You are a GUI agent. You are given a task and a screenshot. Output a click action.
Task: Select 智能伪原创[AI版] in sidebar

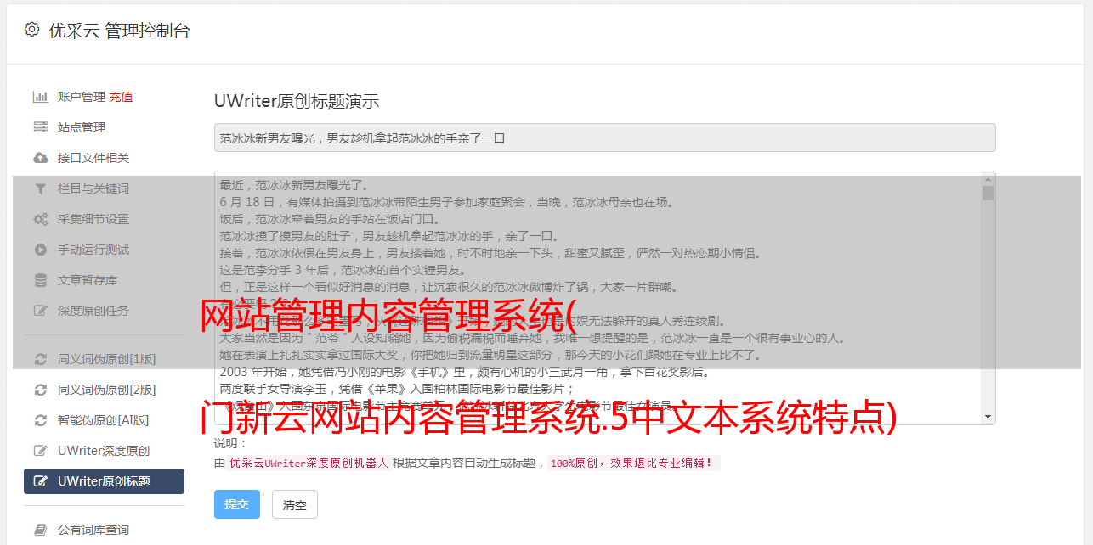coord(104,420)
